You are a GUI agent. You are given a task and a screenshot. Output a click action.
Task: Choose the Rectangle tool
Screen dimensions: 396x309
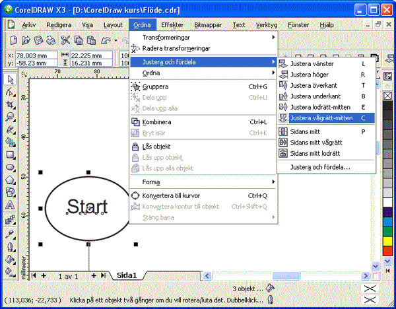[x=11, y=154]
